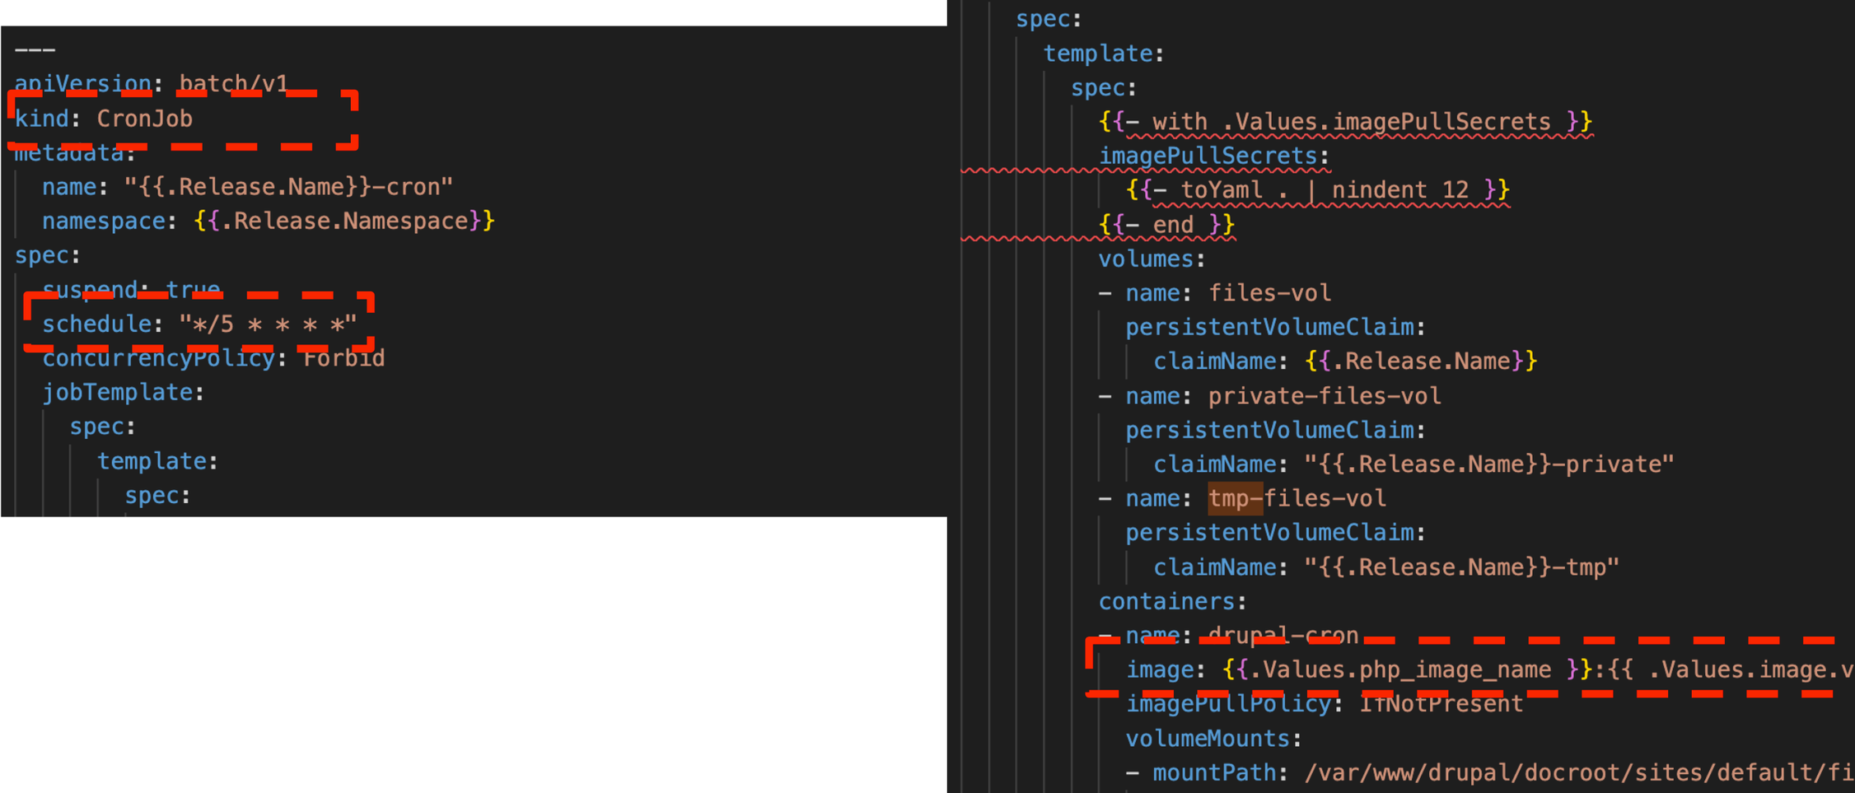Click the claimName '{{.Release.Name}}-private'
Image resolution: width=1855 pixels, height=793 pixels.
(1489, 464)
